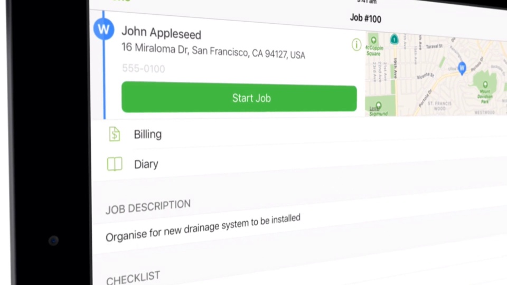507x285 pixels.
Task: Click the Diary open book icon
Action: (115, 164)
